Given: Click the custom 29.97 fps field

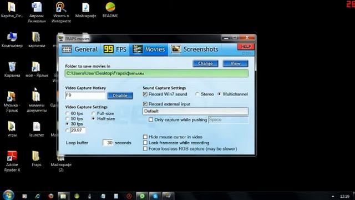Looking at the screenshot, I should tap(78, 130).
